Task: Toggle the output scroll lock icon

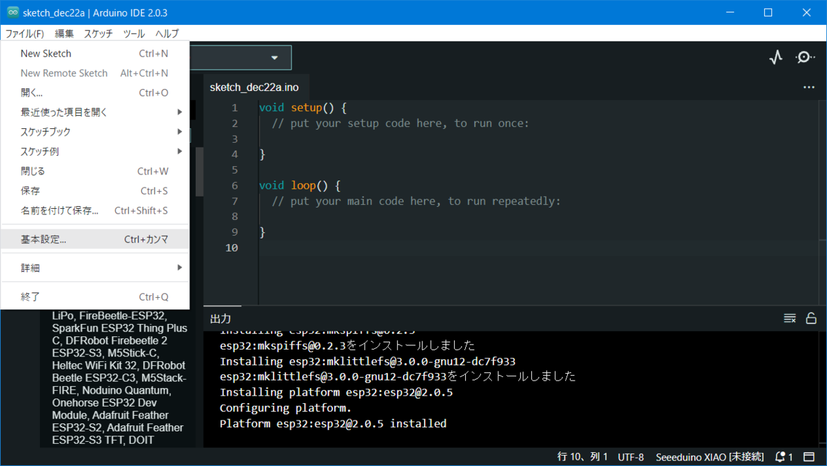Action: coord(811,318)
